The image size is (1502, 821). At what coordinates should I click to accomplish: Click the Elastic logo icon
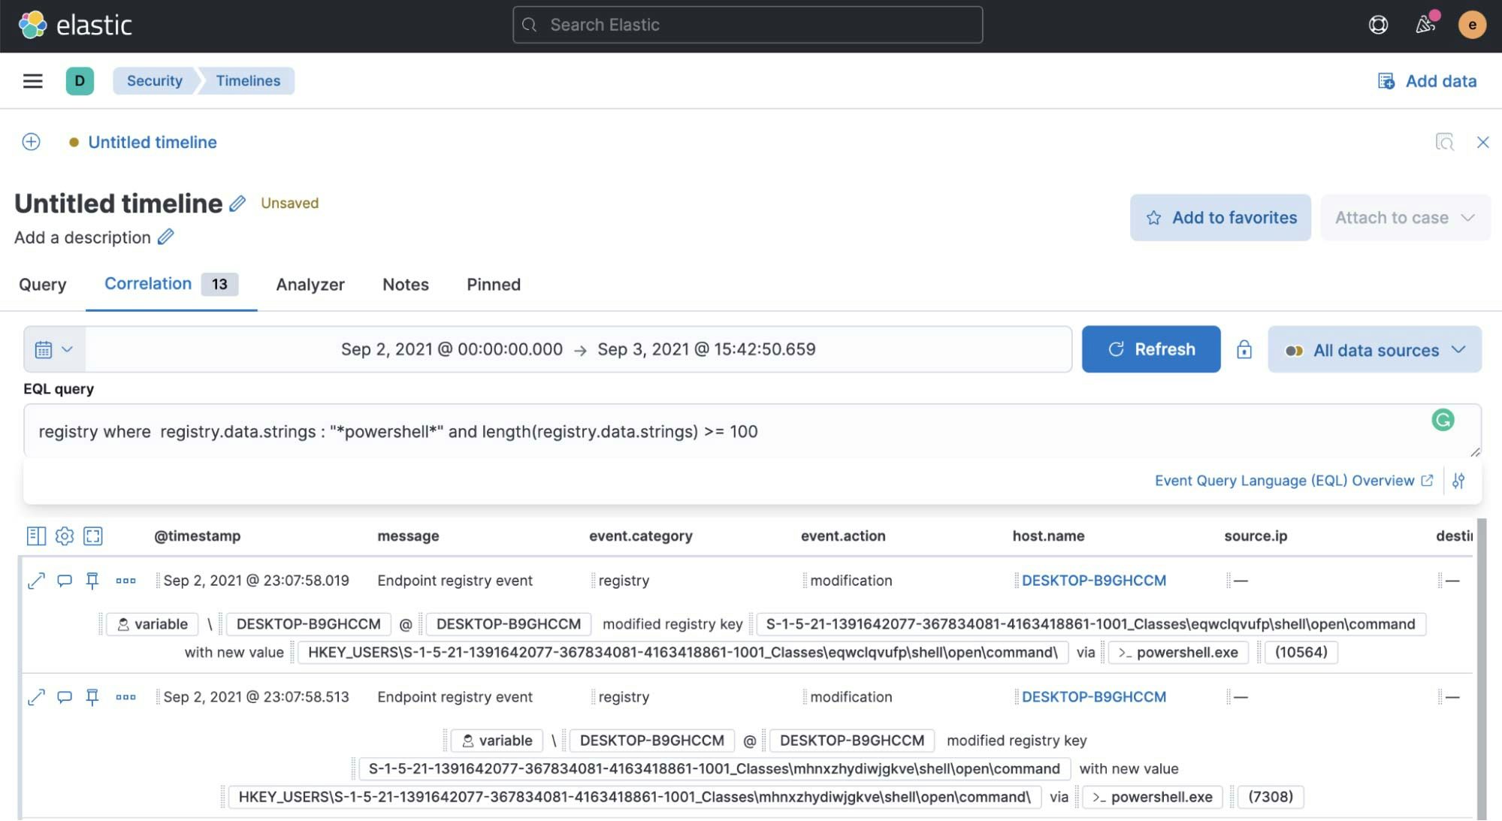point(29,23)
